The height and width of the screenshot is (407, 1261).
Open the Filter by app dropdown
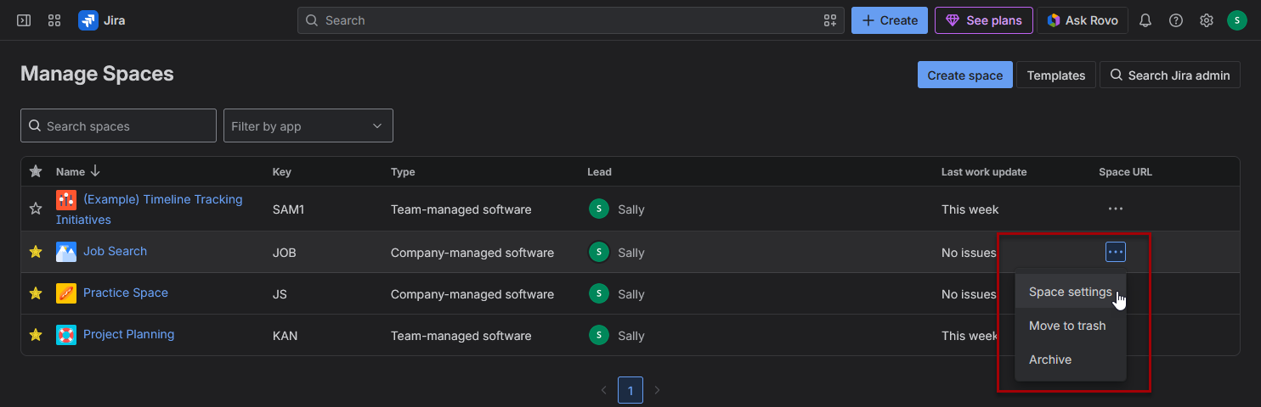point(308,125)
